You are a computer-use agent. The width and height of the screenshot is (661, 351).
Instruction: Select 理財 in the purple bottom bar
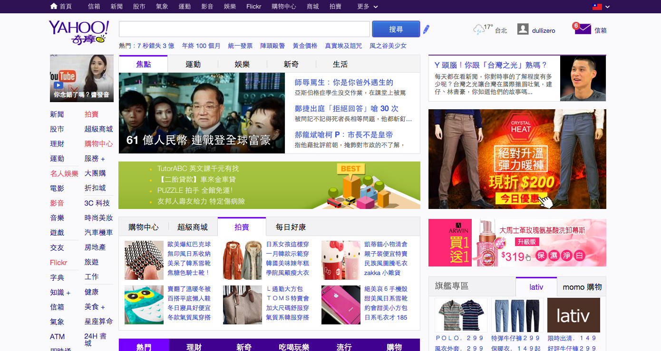click(194, 347)
